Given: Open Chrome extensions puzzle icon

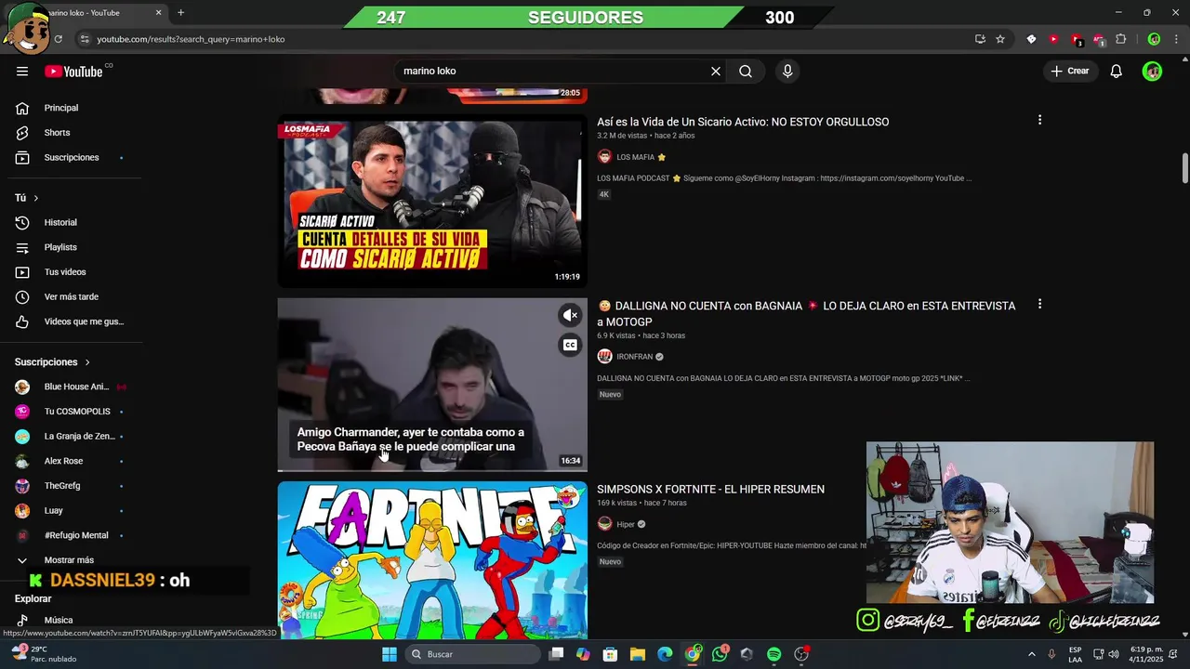Looking at the screenshot, I should [x=1120, y=39].
